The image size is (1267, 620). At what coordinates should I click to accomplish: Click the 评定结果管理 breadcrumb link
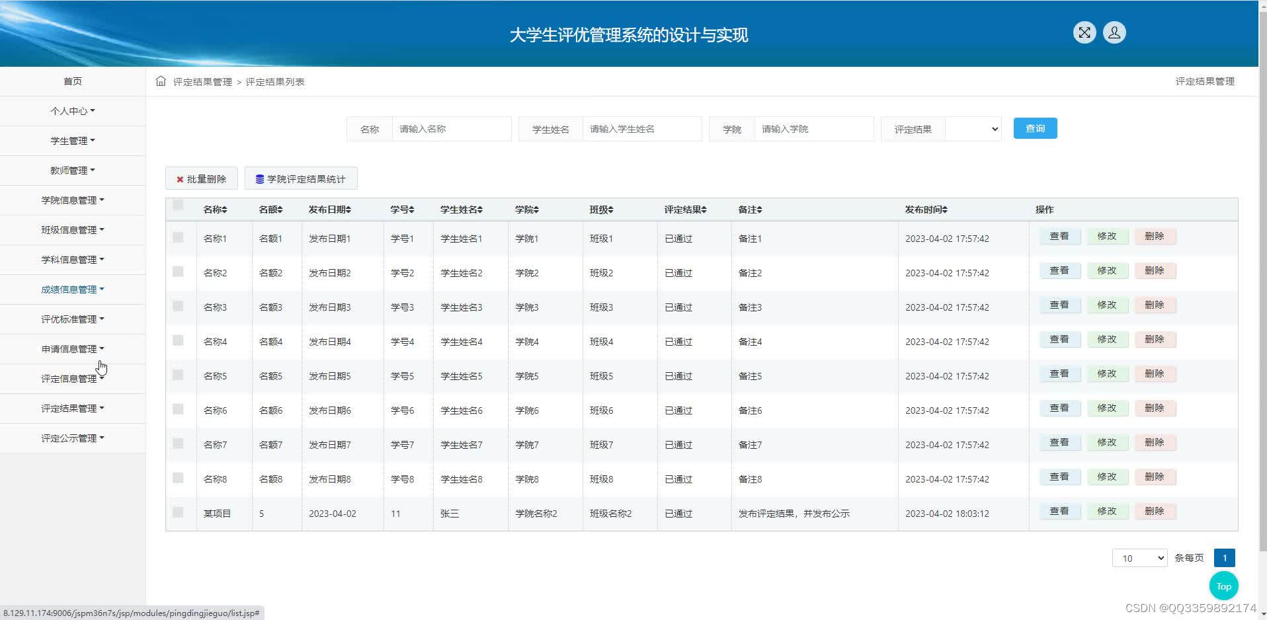(x=202, y=82)
